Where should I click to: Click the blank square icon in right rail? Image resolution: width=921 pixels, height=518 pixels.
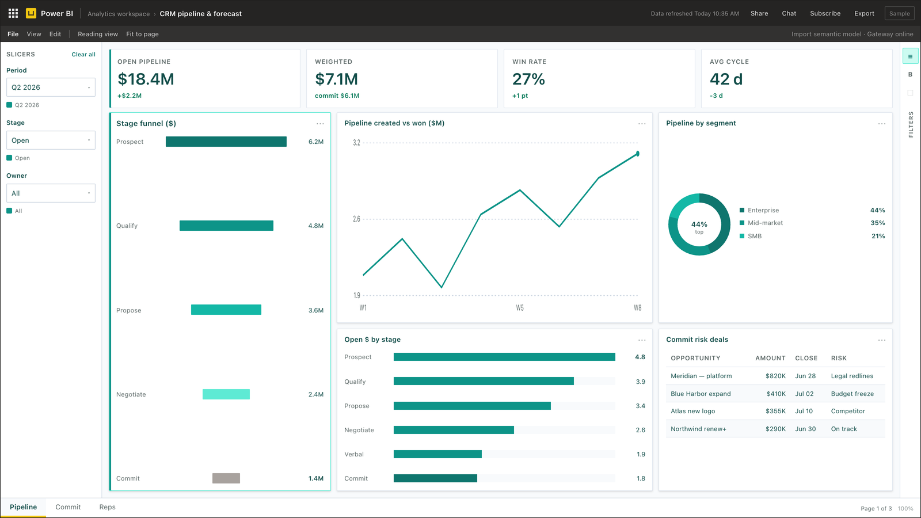[910, 93]
